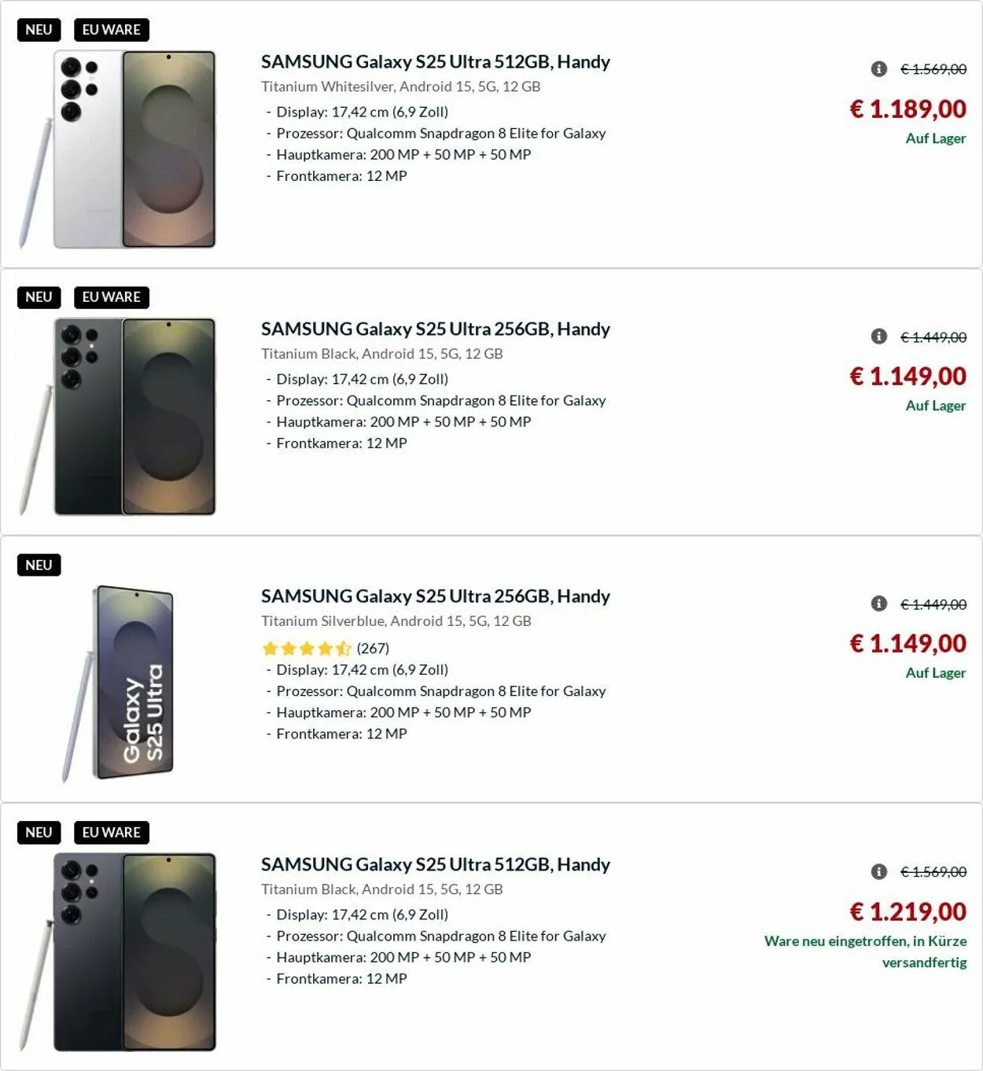Click the info icon for the Titanium Black 512GB phone

click(x=879, y=871)
